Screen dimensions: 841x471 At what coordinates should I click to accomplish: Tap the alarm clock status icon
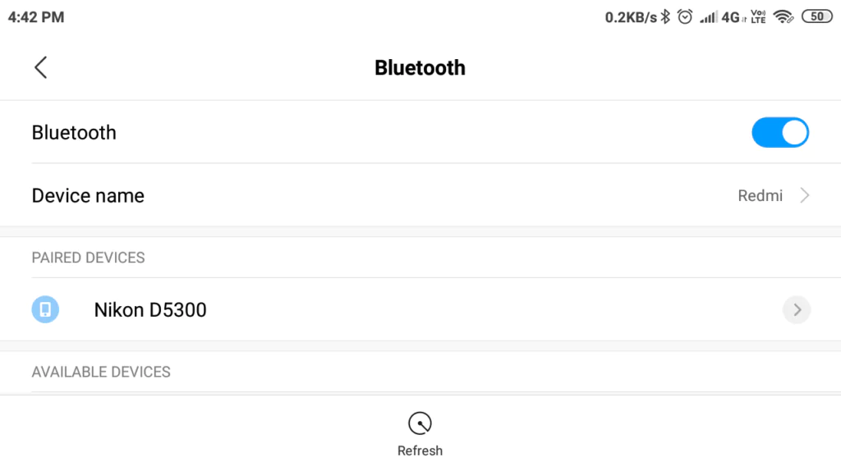[685, 17]
